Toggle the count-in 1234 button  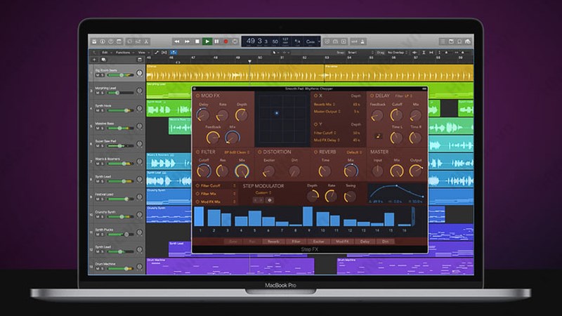(x=354, y=41)
